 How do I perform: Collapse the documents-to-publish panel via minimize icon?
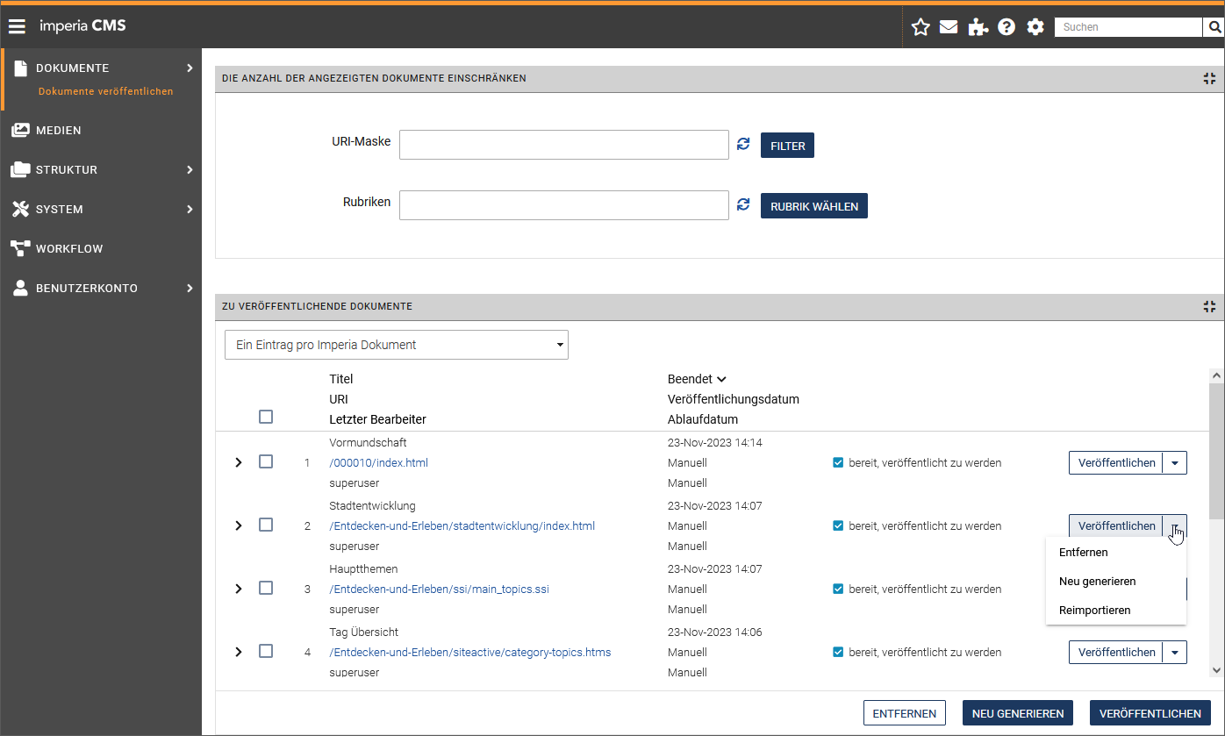[1210, 306]
